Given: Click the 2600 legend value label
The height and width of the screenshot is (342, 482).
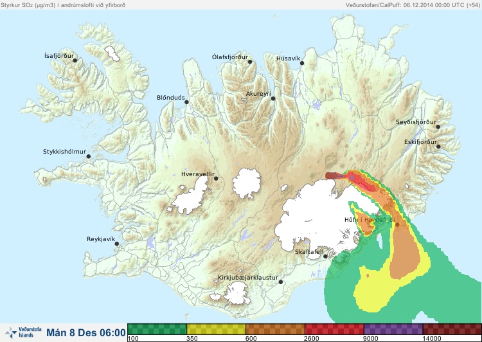Looking at the screenshot, I should click(x=312, y=339).
